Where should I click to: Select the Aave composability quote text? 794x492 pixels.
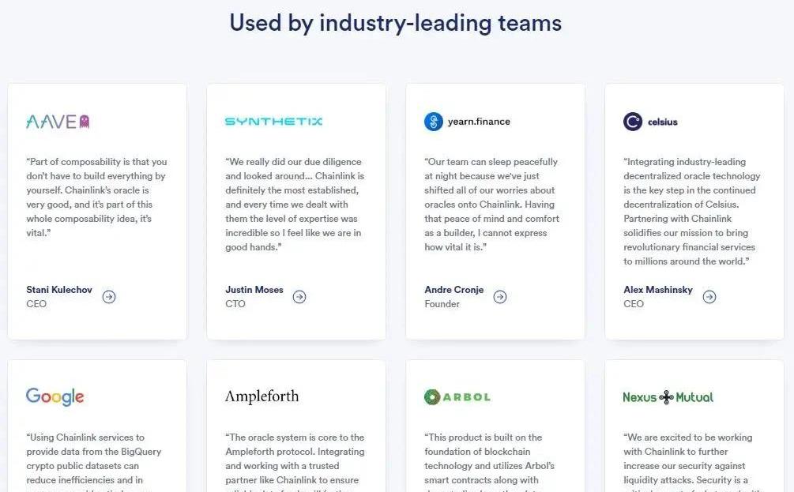(x=96, y=197)
